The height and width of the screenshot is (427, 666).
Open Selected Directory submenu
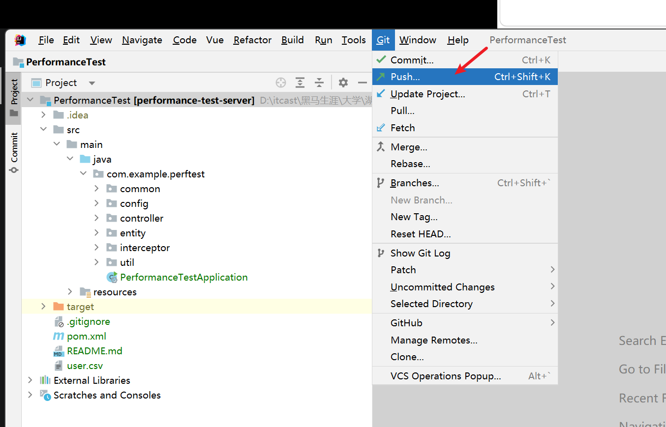pyautogui.click(x=465, y=304)
